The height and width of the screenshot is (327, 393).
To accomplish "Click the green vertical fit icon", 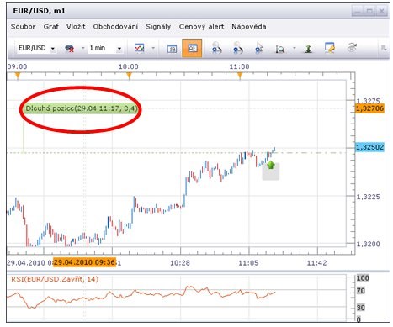I will click(308, 49).
